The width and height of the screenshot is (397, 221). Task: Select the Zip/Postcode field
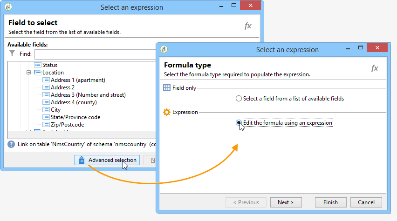[x=67, y=125]
